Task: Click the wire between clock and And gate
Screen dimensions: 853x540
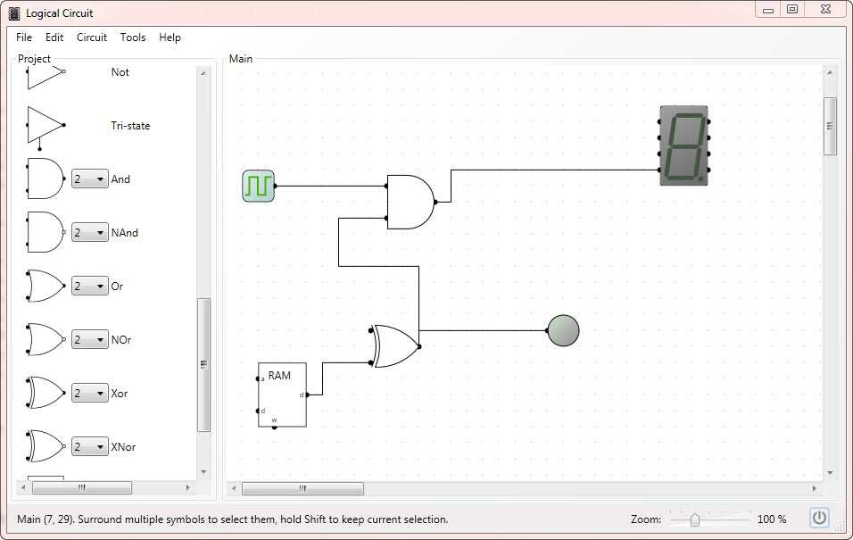Action: pyautogui.click(x=330, y=187)
